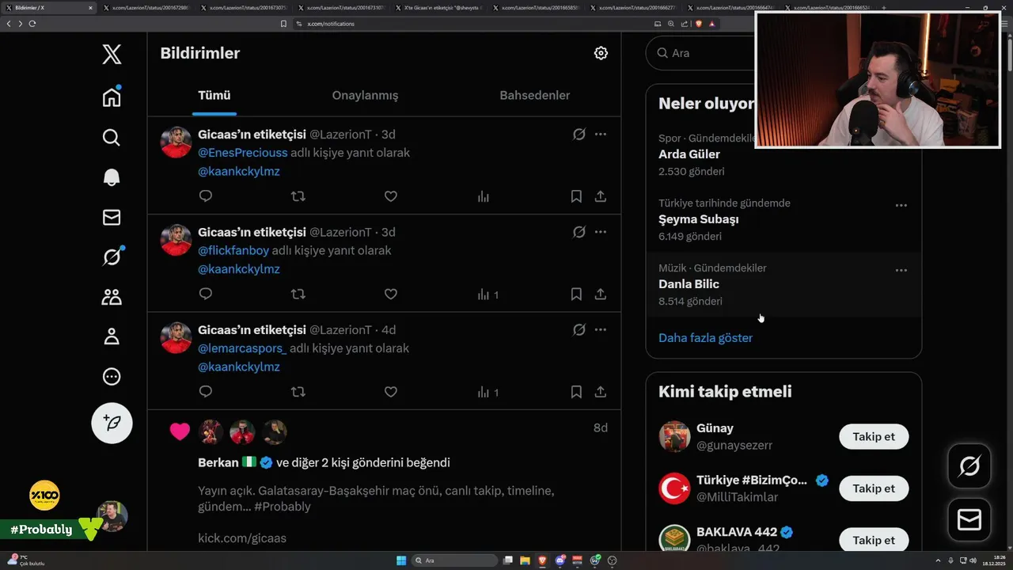Image resolution: width=1013 pixels, height=570 pixels.
Task: Switch to the Bahsedenler tab
Action: coord(535,96)
